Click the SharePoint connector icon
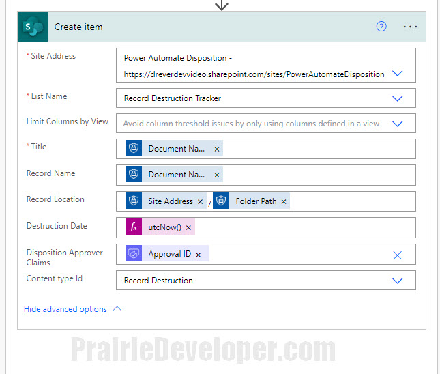 33,27
